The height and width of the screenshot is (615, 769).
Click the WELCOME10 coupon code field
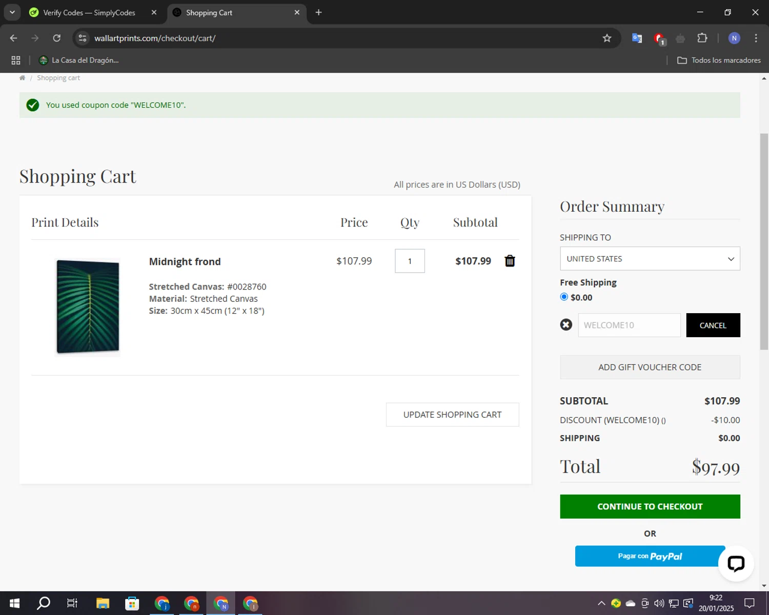coord(629,325)
